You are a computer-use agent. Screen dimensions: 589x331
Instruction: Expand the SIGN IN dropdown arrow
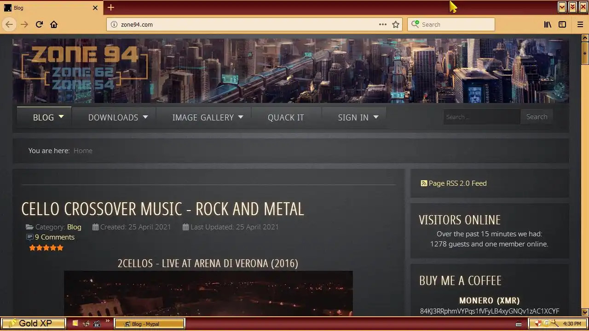376,117
